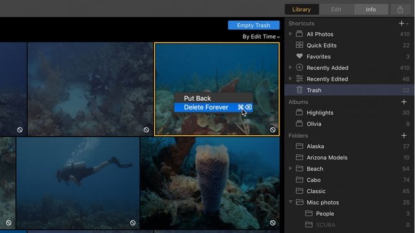Select Recently Edited label
415x233 pixels.
pos(327,79)
